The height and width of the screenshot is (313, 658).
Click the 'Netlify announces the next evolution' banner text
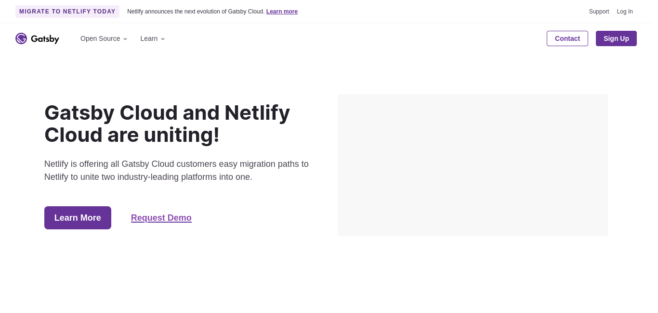tap(196, 12)
